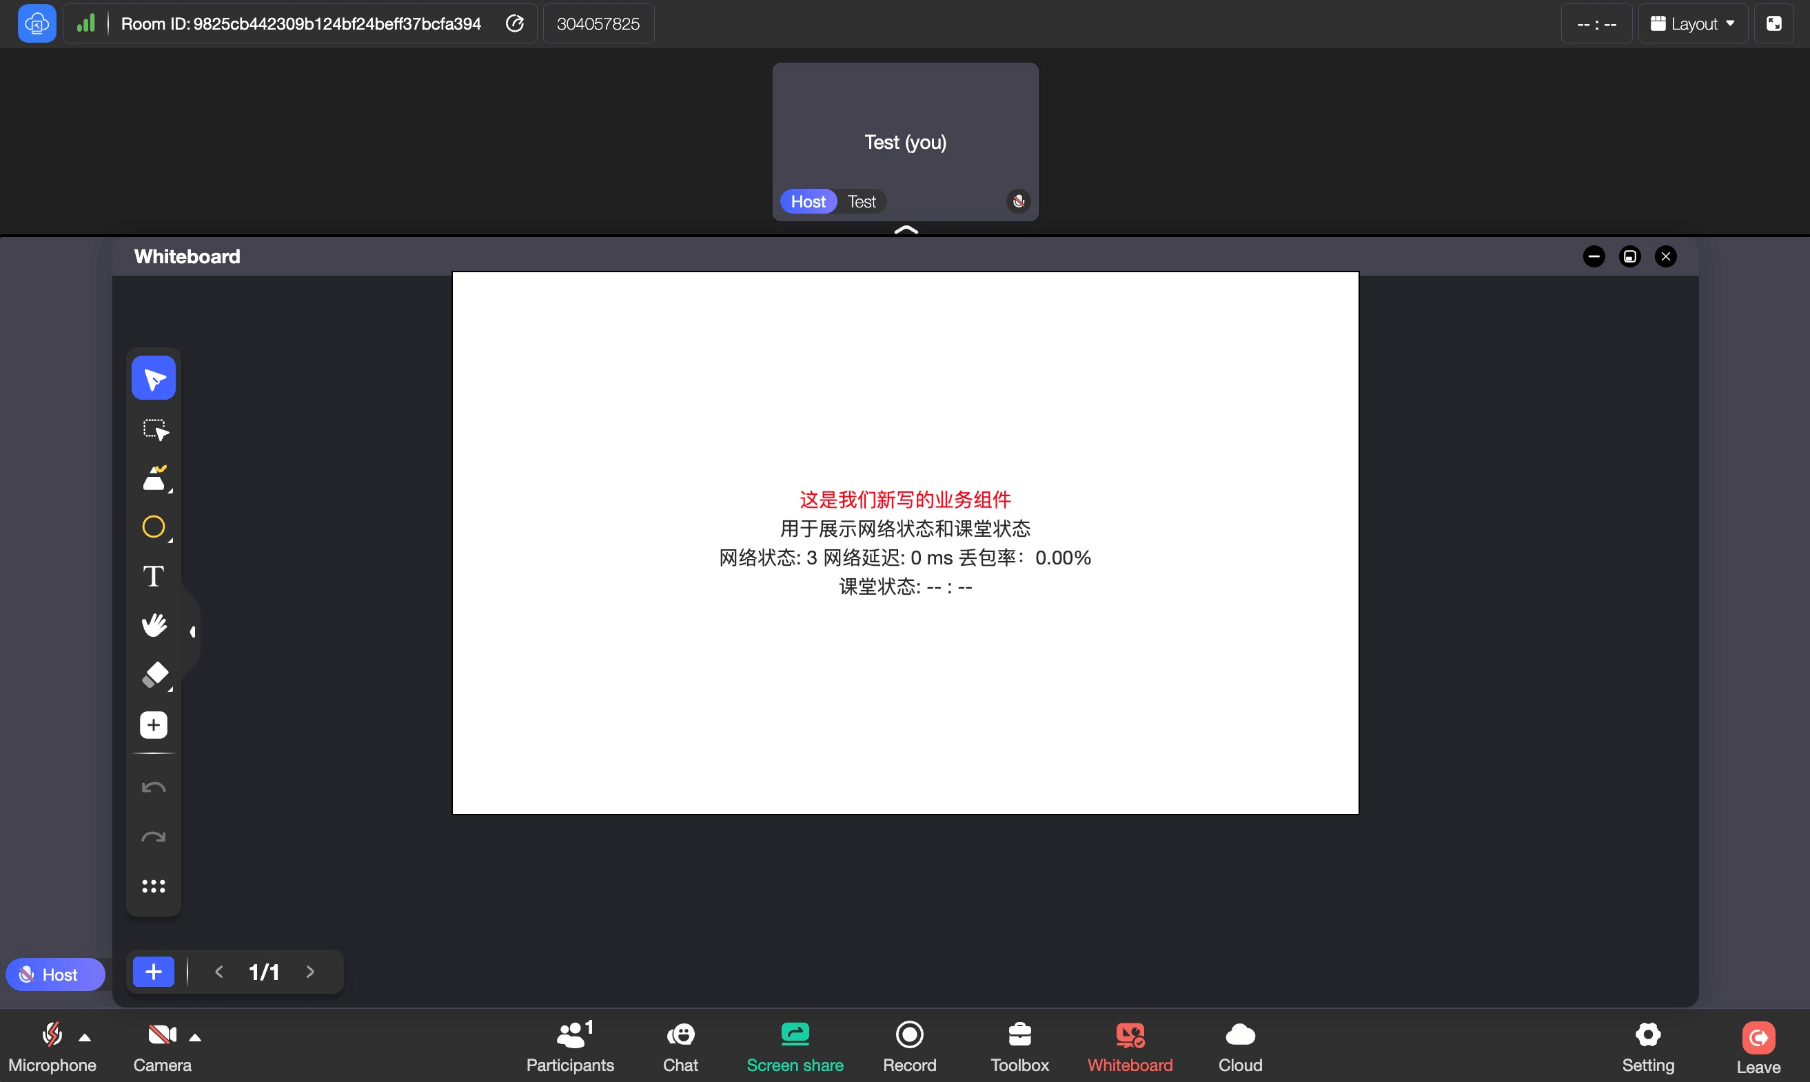This screenshot has height=1082, width=1810.
Task: Collapse the video strip chevron
Action: 906,229
